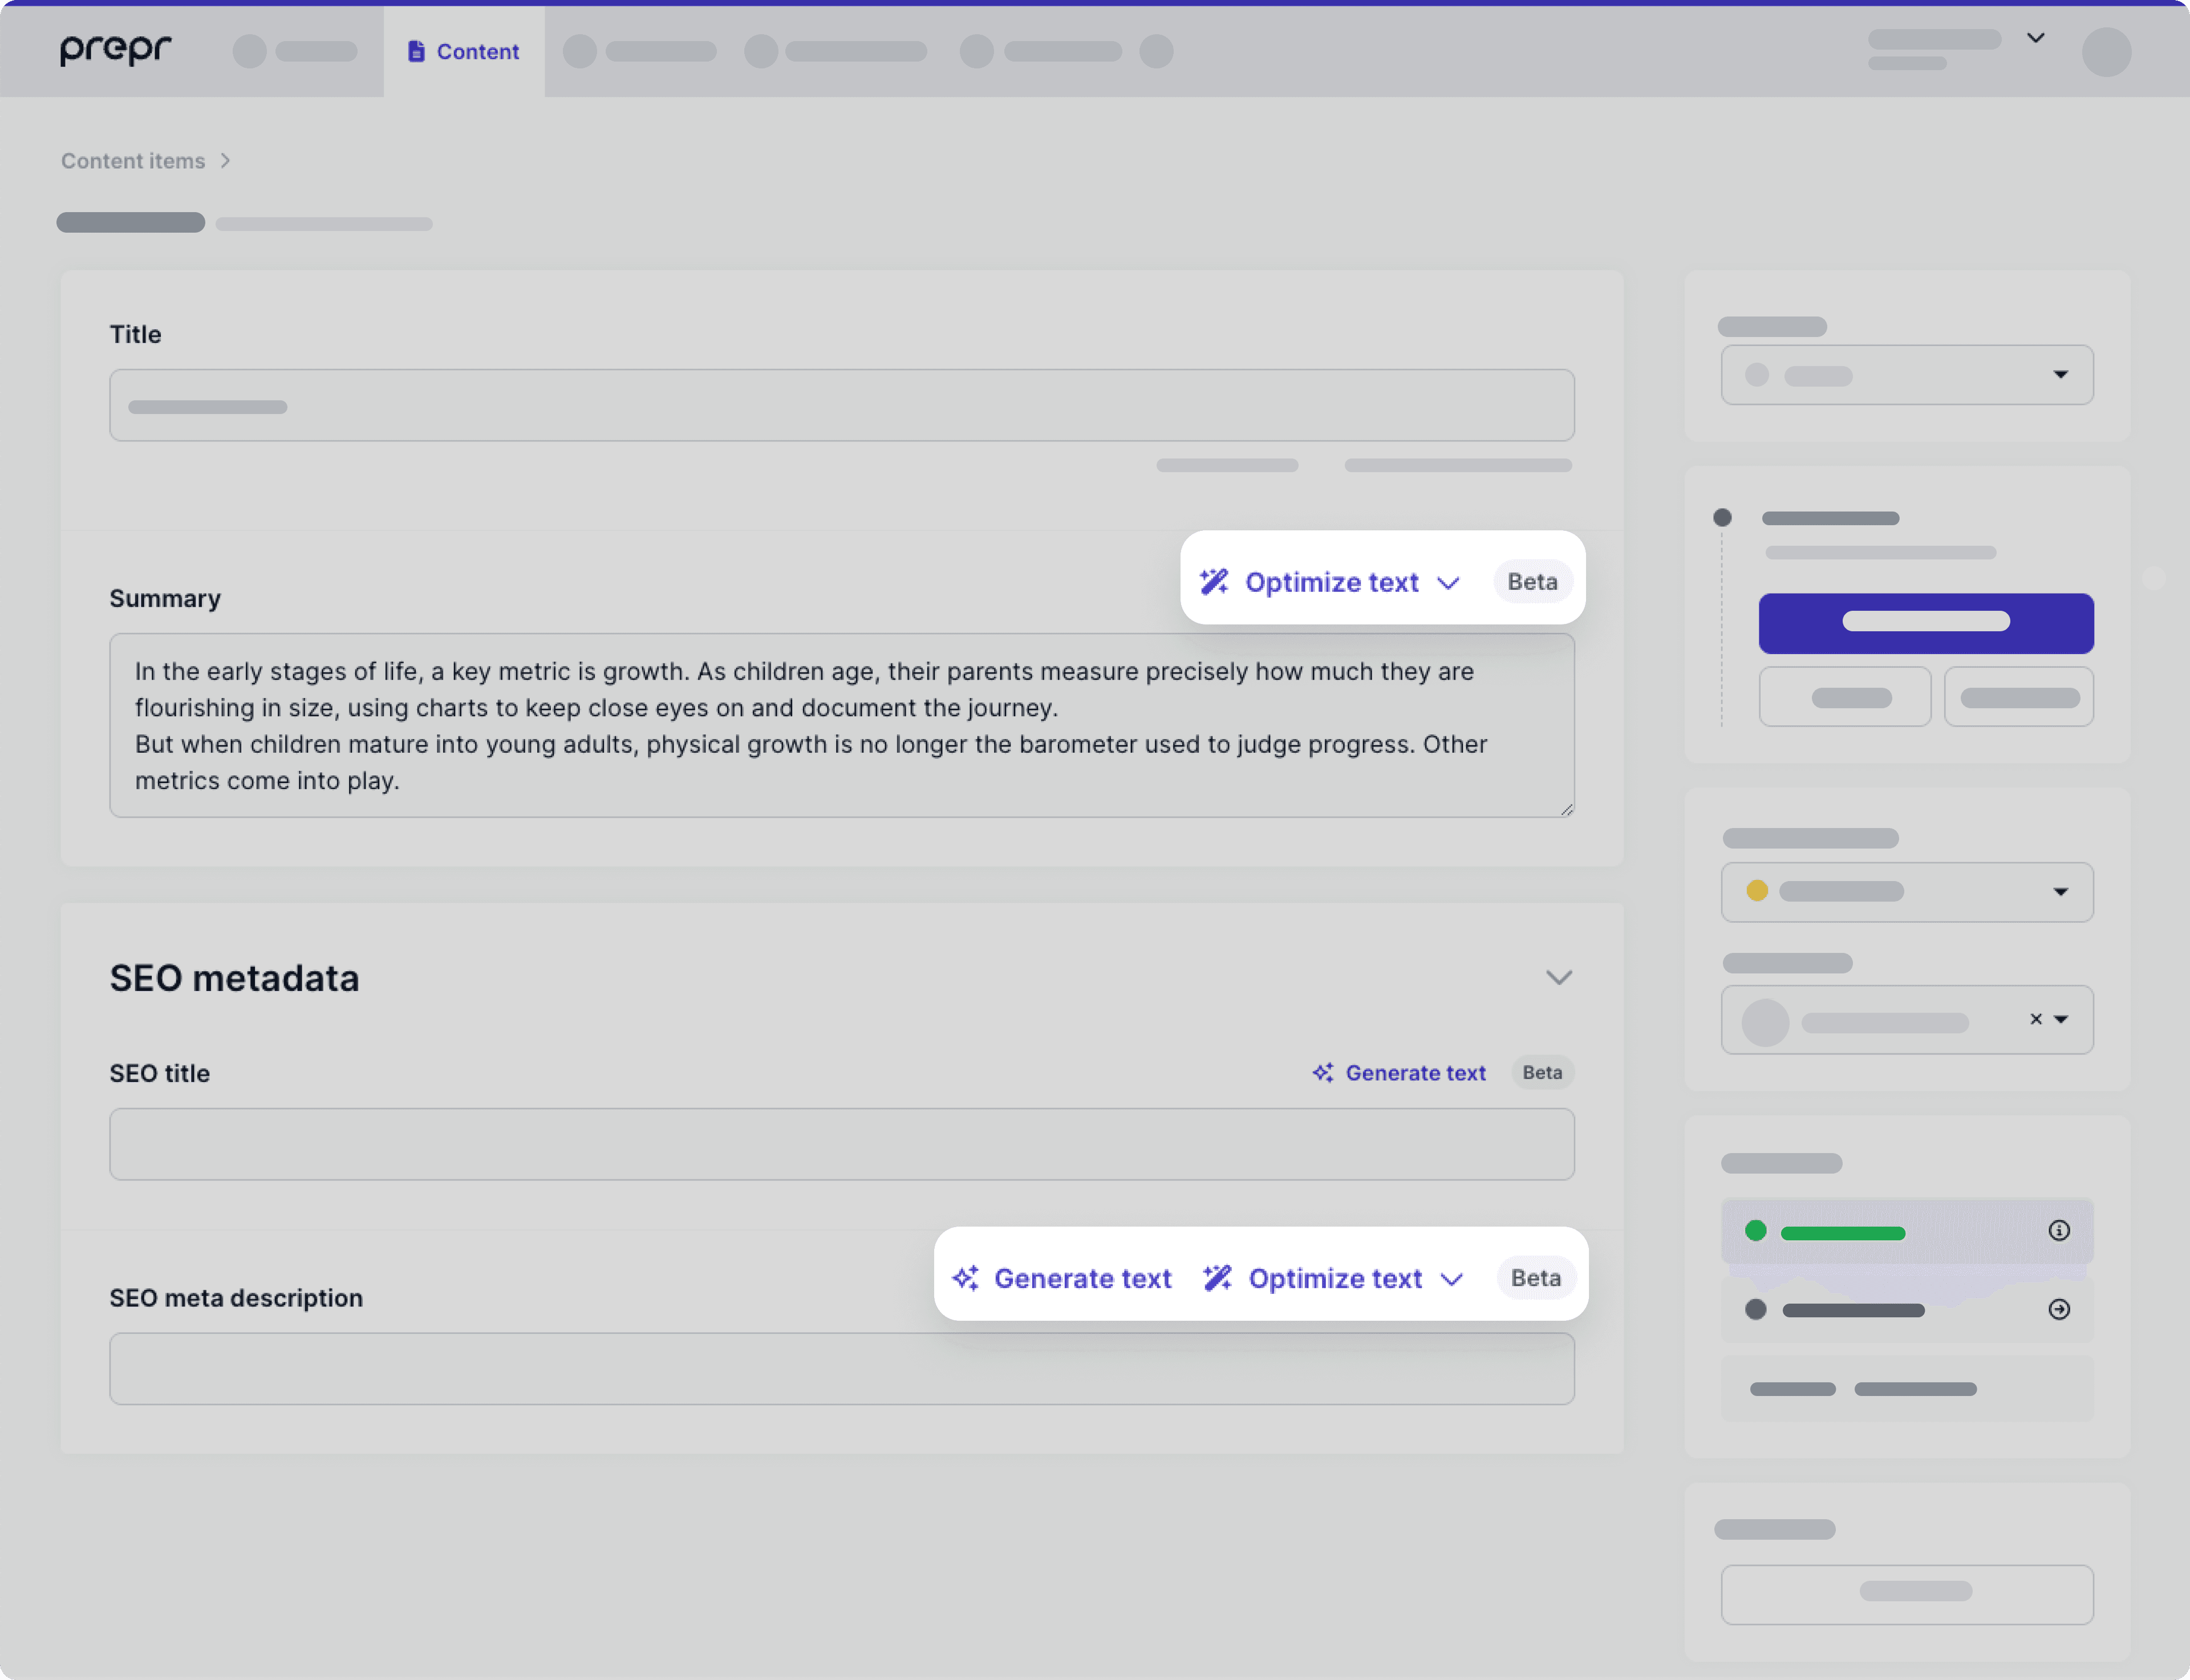The image size is (2190, 1680).
Task: Select the green status row
Action: tap(1880, 1231)
